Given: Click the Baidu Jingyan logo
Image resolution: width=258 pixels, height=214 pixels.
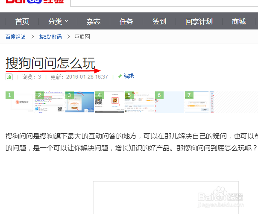Looking at the screenshot, I should point(35,1).
